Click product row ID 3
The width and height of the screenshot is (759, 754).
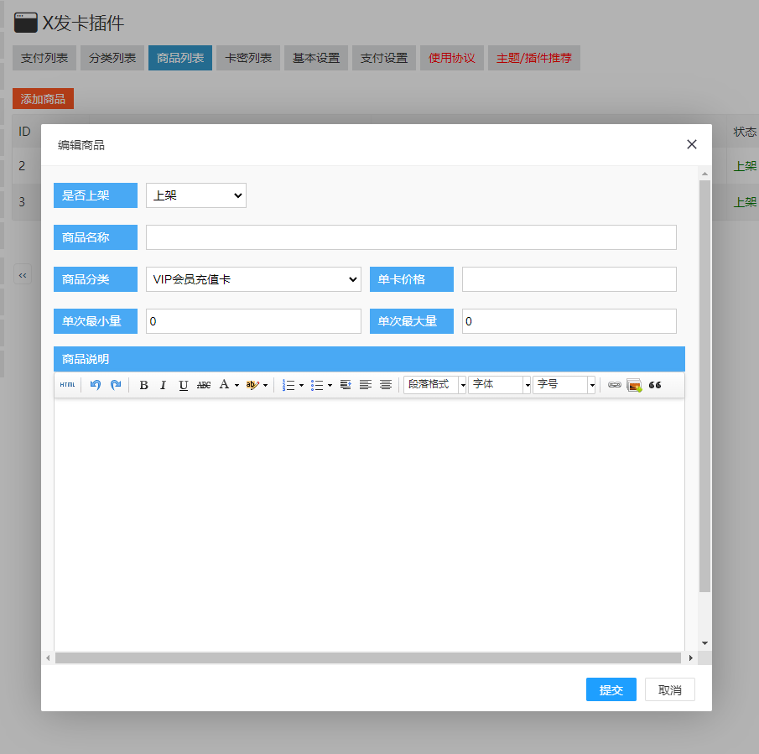22,202
